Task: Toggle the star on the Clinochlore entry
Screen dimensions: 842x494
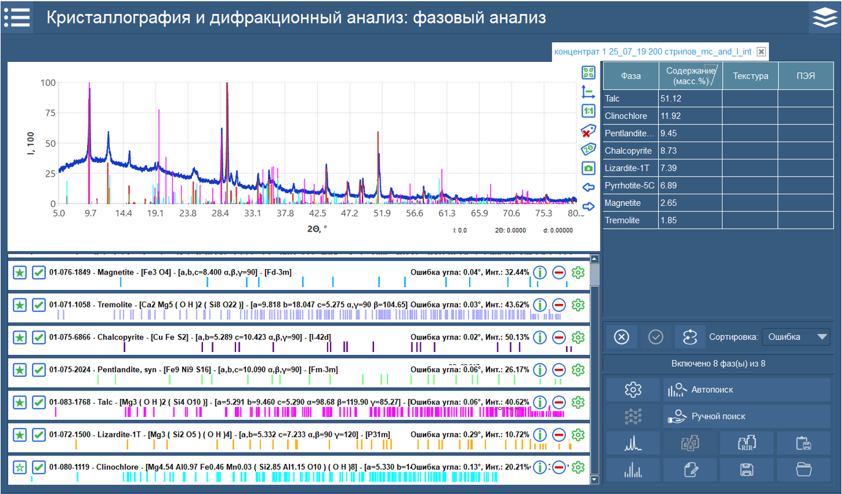Action: (x=20, y=467)
